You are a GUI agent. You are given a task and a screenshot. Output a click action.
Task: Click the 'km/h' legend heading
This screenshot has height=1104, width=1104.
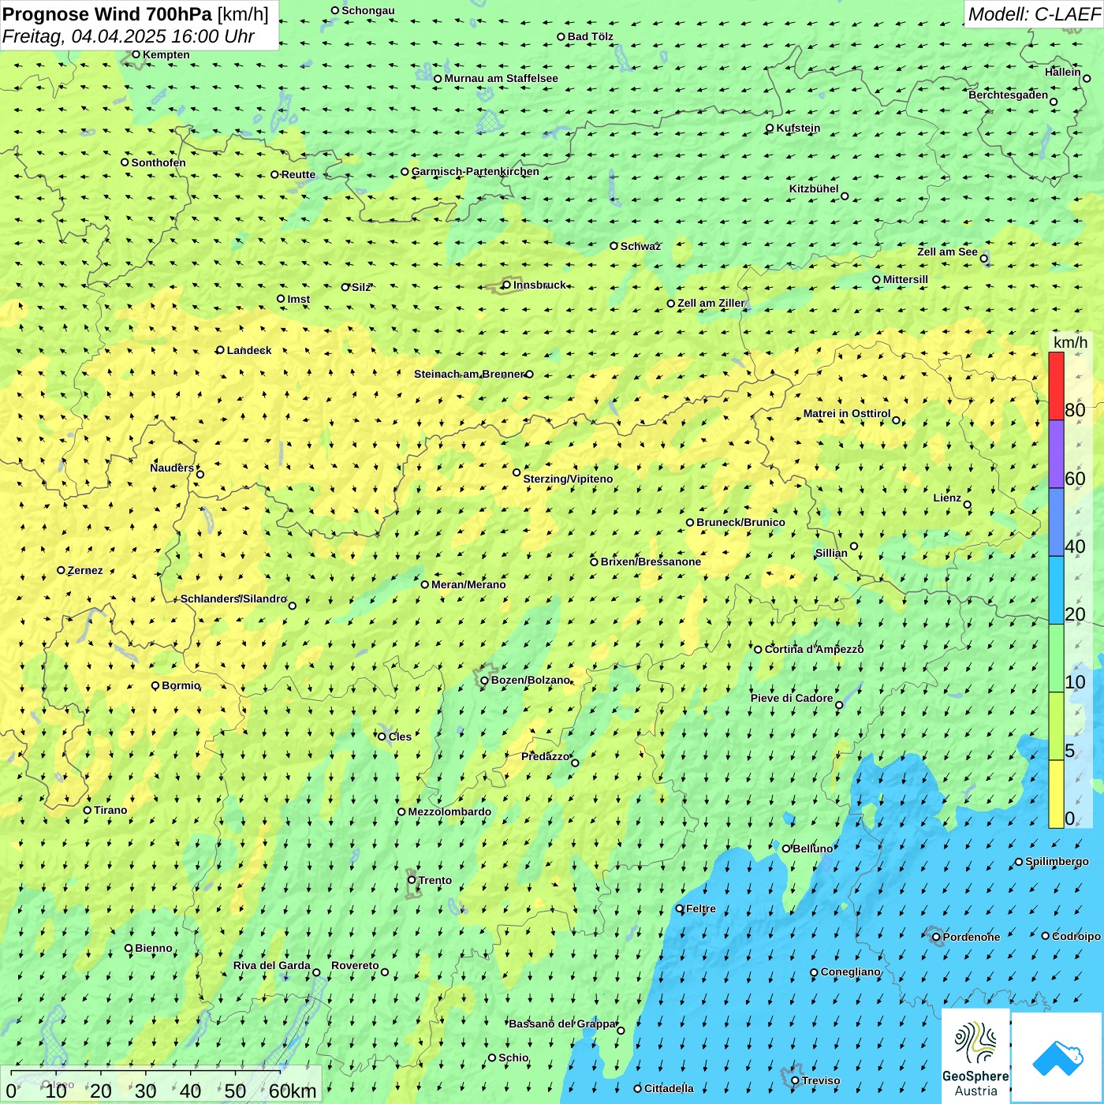[1070, 342]
